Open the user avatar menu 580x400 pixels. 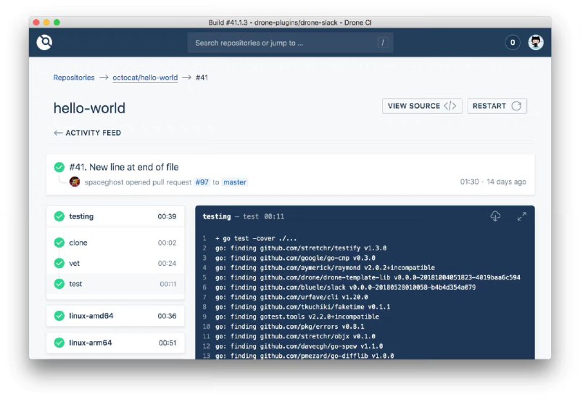click(536, 43)
